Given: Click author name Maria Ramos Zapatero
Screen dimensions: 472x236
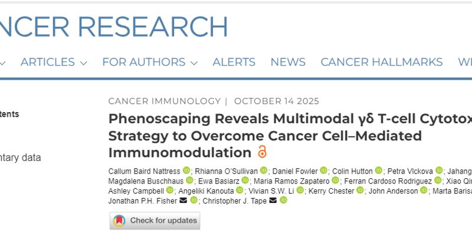Looking at the screenshot, I should (x=291, y=181).
